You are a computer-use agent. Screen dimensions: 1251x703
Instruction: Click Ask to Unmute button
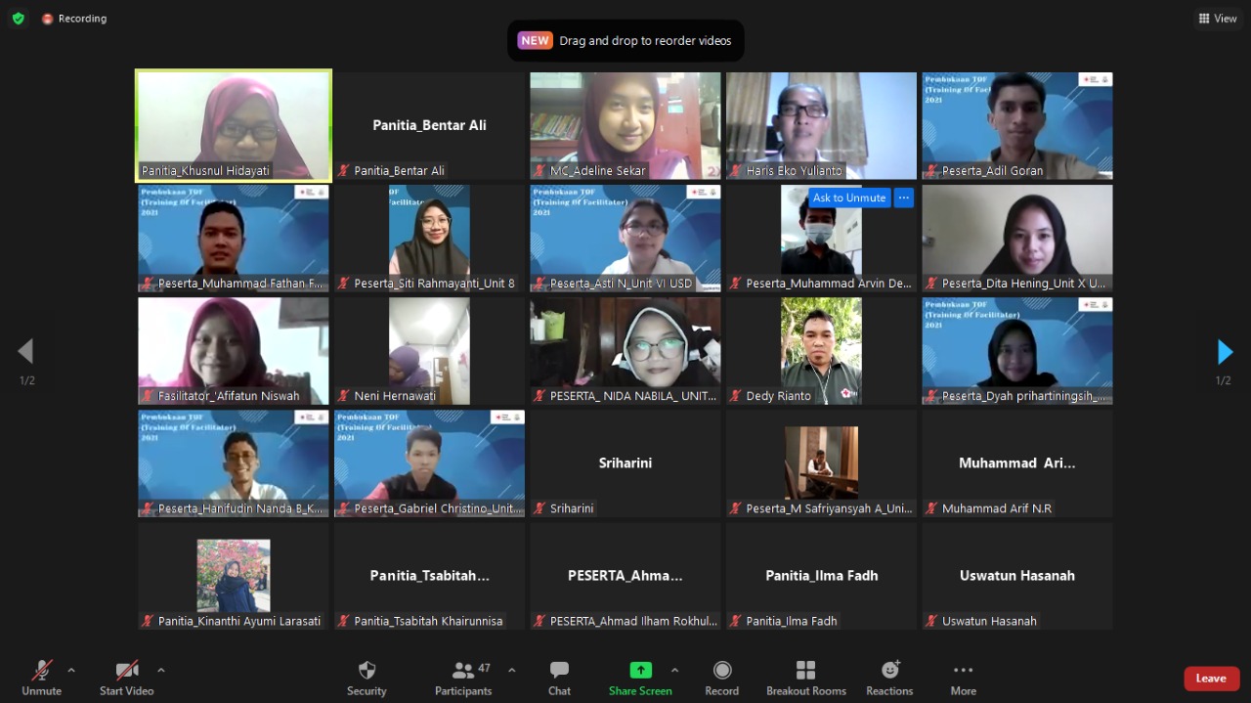(848, 198)
